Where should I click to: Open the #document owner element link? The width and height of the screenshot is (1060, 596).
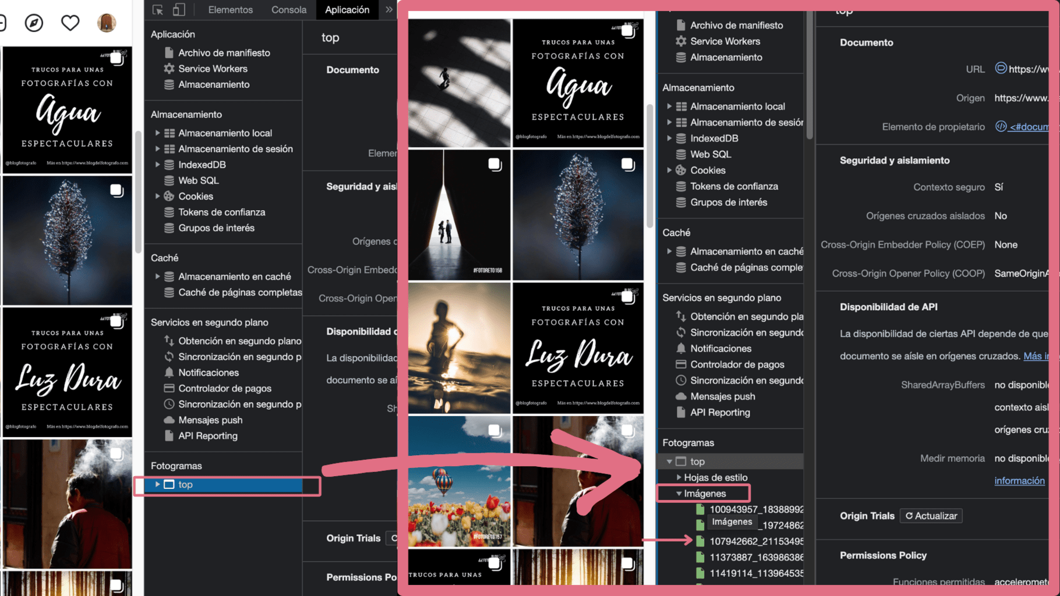(1022, 127)
